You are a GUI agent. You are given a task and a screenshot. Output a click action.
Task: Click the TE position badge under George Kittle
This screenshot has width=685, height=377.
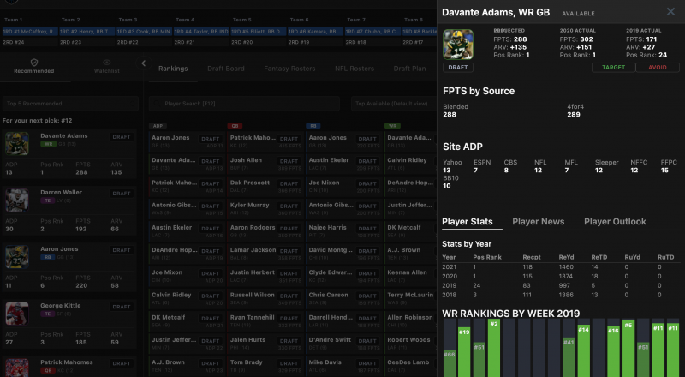click(x=48, y=314)
